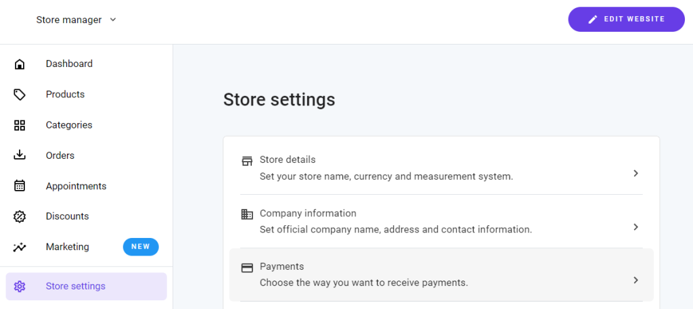Click the Marketing trend-line icon
Image resolution: width=693 pixels, height=309 pixels.
tap(20, 247)
